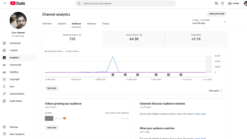Image resolution: width=247 pixels, height=139 pixels.
Task: Click the Create button
Action: pyautogui.click(x=234, y=3)
